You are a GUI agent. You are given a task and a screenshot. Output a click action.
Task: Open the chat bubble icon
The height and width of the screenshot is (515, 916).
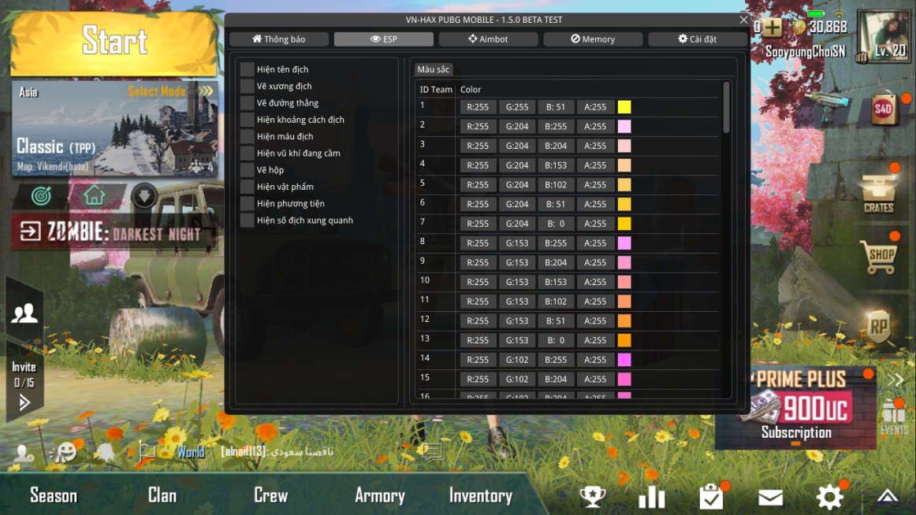click(x=432, y=451)
